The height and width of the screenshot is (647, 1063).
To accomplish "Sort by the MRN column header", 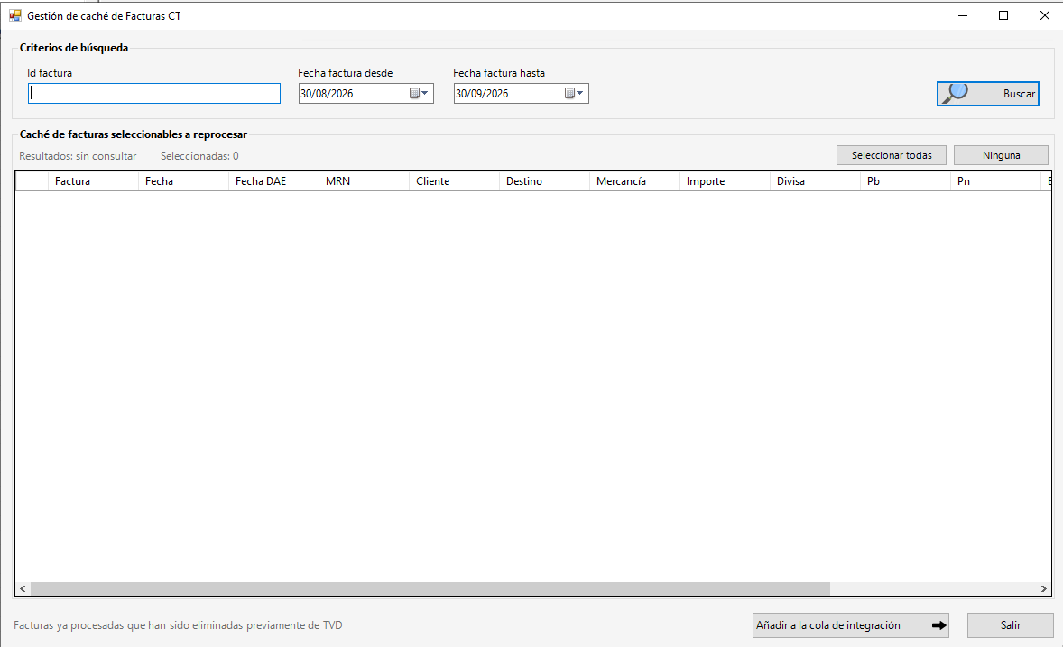I will [x=364, y=181].
